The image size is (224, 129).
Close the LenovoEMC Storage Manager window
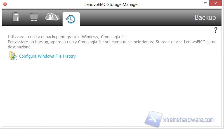216,4
